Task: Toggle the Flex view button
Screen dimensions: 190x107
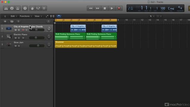Action: pyautogui.click(x=52, y=16)
